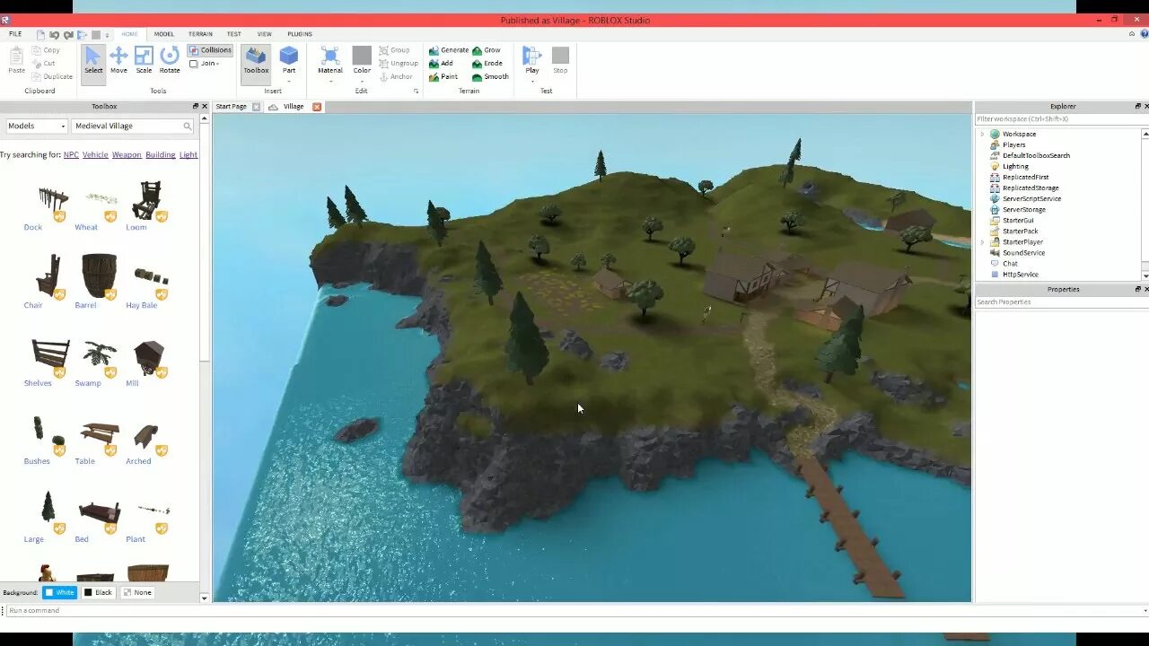The width and height of the screenshot is (1149, 646).
Task: Choose the terrain Add tool
Action: coord(441,64)
